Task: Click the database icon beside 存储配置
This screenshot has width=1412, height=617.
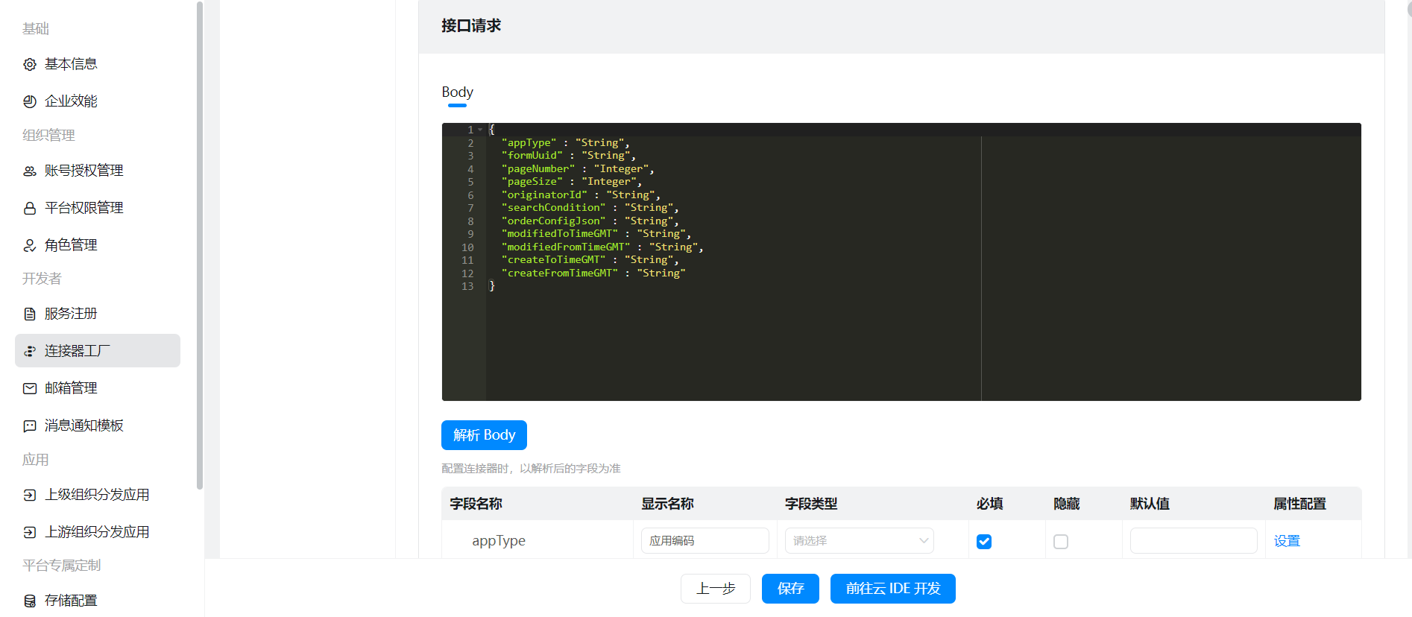Action: pyautogui.click(x=30, y=601)
